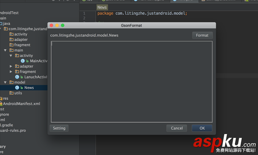Screen dimensions: 258x155
Task: Focus the JSON input text area
Action: [x=131, y=82]
